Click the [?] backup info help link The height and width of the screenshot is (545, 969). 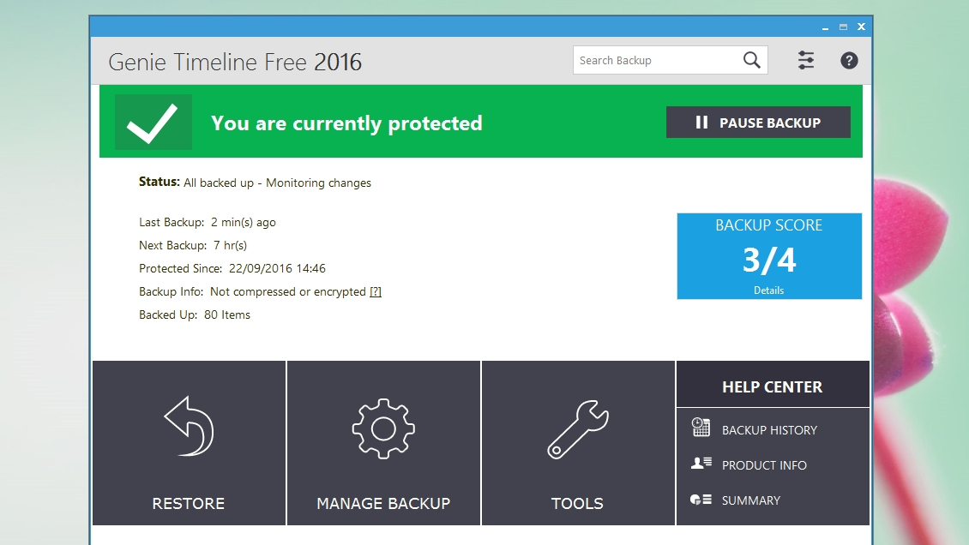(x=375, y=291)
